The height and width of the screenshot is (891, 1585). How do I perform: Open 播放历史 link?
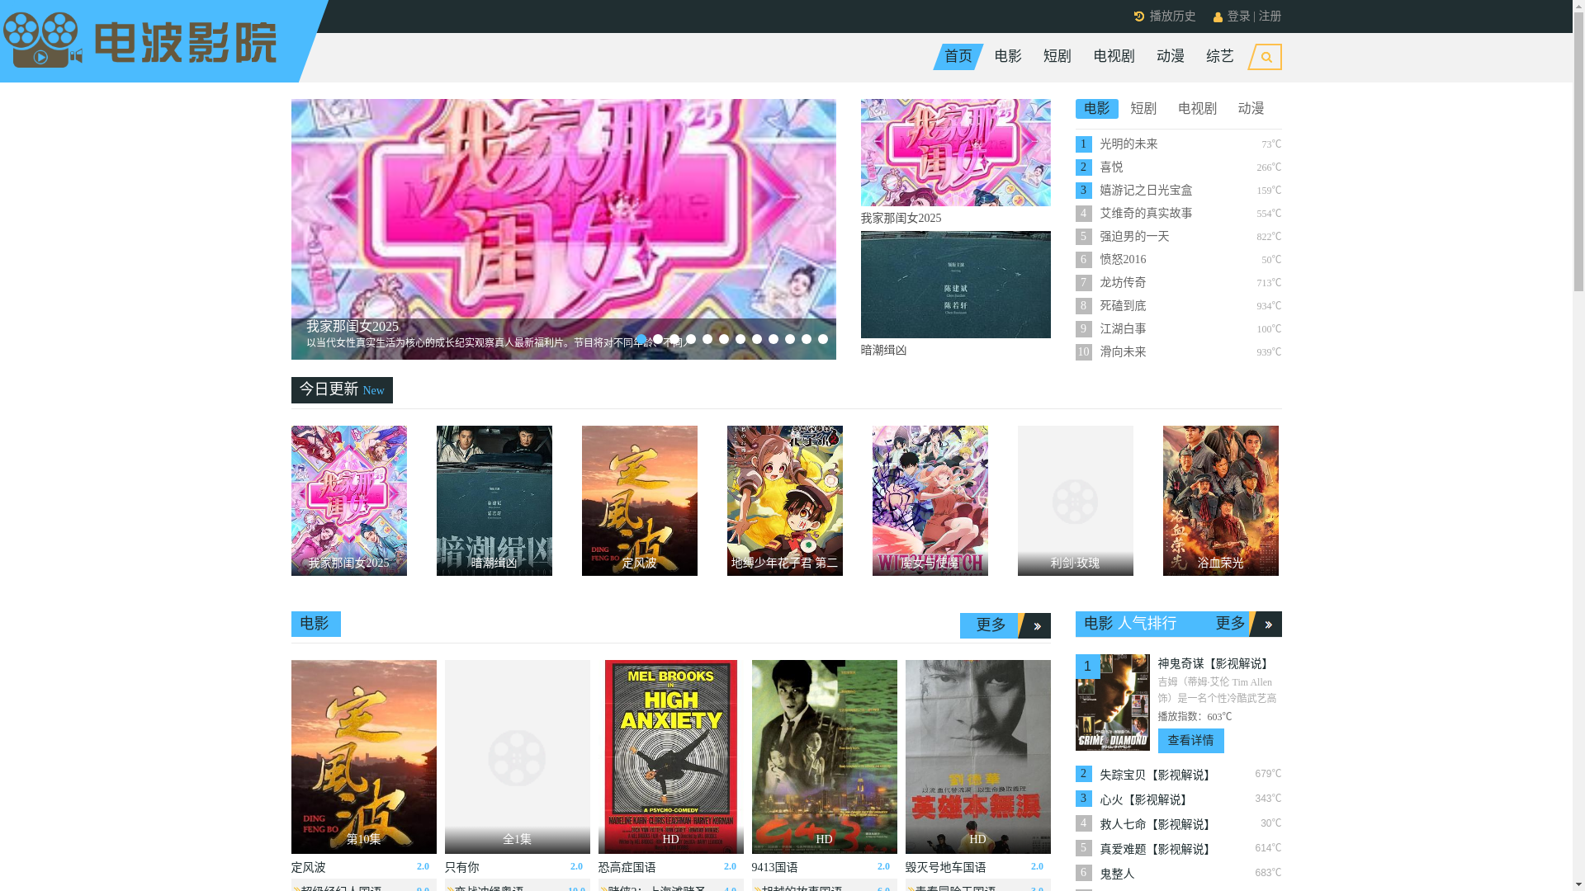(x=1173, y=16)
